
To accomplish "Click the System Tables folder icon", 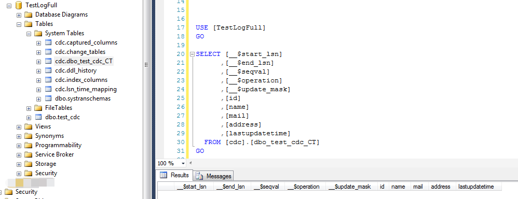I will click(x=38, y=33).
